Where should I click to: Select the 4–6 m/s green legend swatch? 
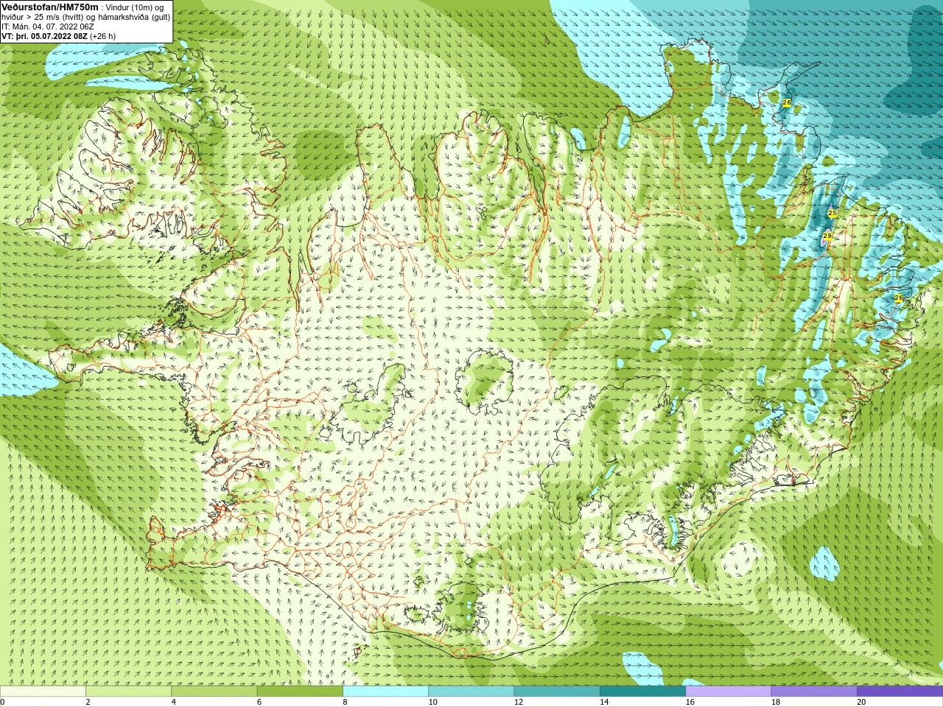(x=214, y=692)
